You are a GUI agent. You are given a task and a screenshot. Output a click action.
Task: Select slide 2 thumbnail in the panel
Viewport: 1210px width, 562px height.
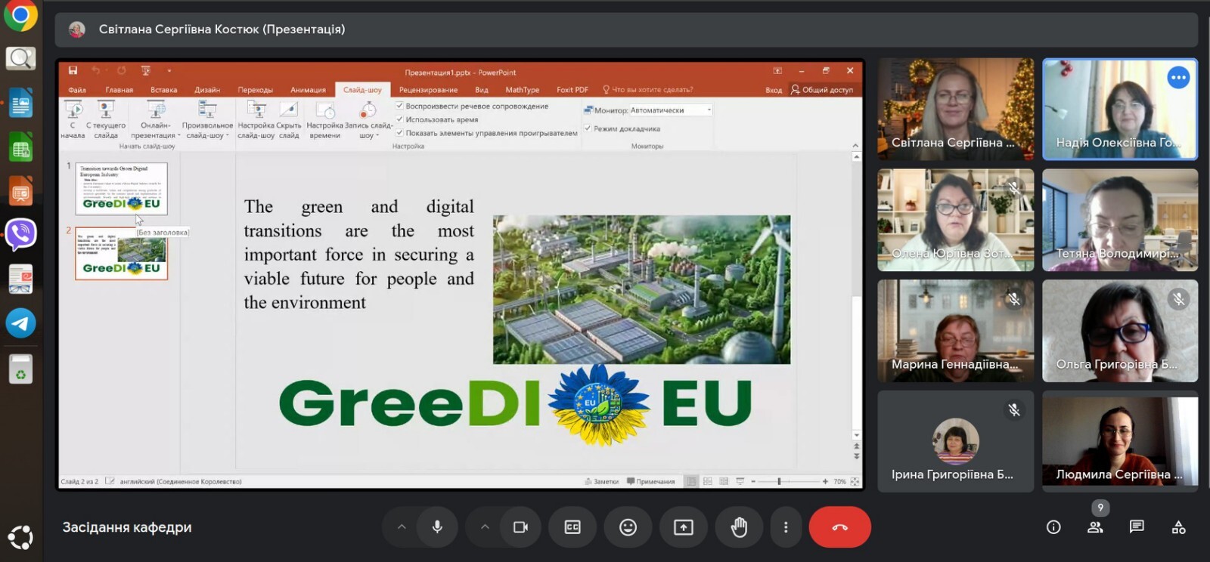point(121,254)
